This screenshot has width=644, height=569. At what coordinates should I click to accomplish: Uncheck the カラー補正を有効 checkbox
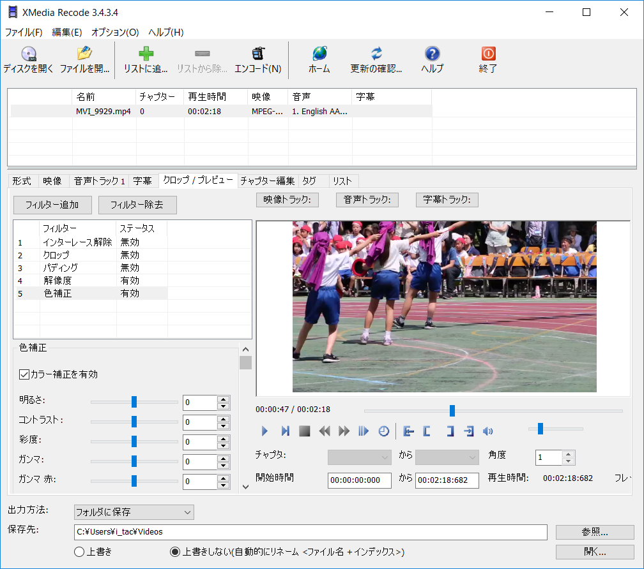[25, 374]
